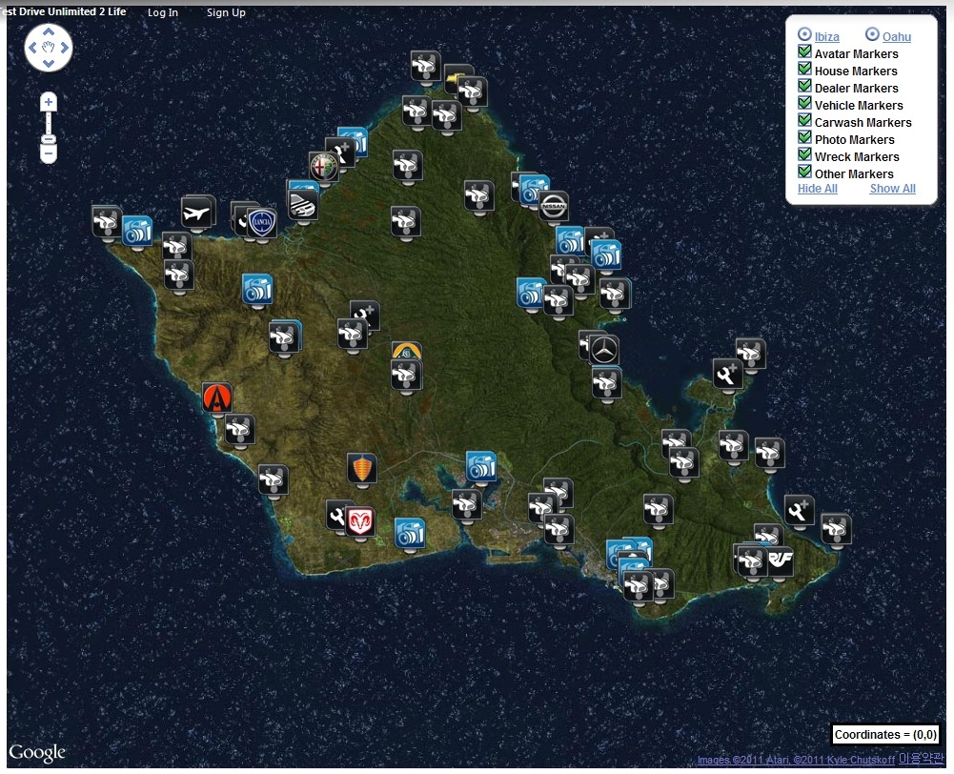This screenshot has width=954, height=774.
Task: Click the Google logo
Action: [37, 753]
